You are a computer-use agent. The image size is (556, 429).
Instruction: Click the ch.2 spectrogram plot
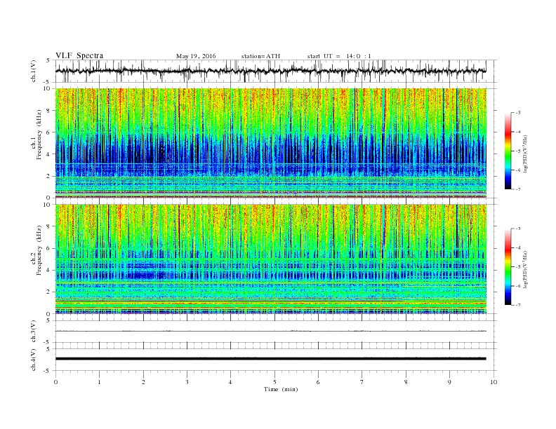270,259
